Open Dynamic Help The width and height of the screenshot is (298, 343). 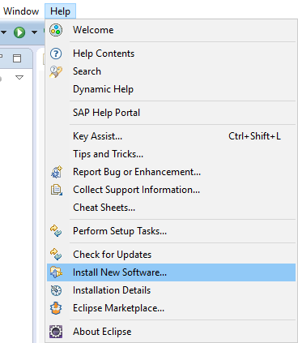[x=171, y=89]
